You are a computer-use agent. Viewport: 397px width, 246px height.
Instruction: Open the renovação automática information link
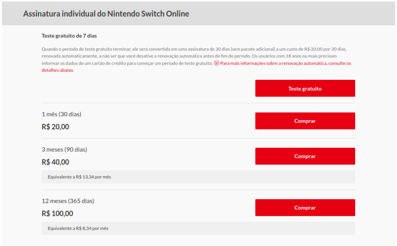pos(285,63)
